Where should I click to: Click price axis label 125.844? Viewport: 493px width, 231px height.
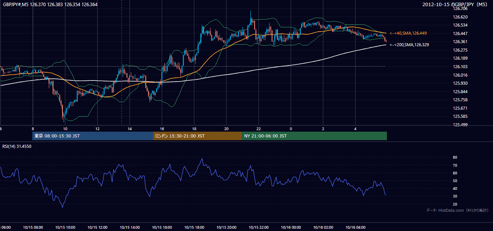(461, 92)
